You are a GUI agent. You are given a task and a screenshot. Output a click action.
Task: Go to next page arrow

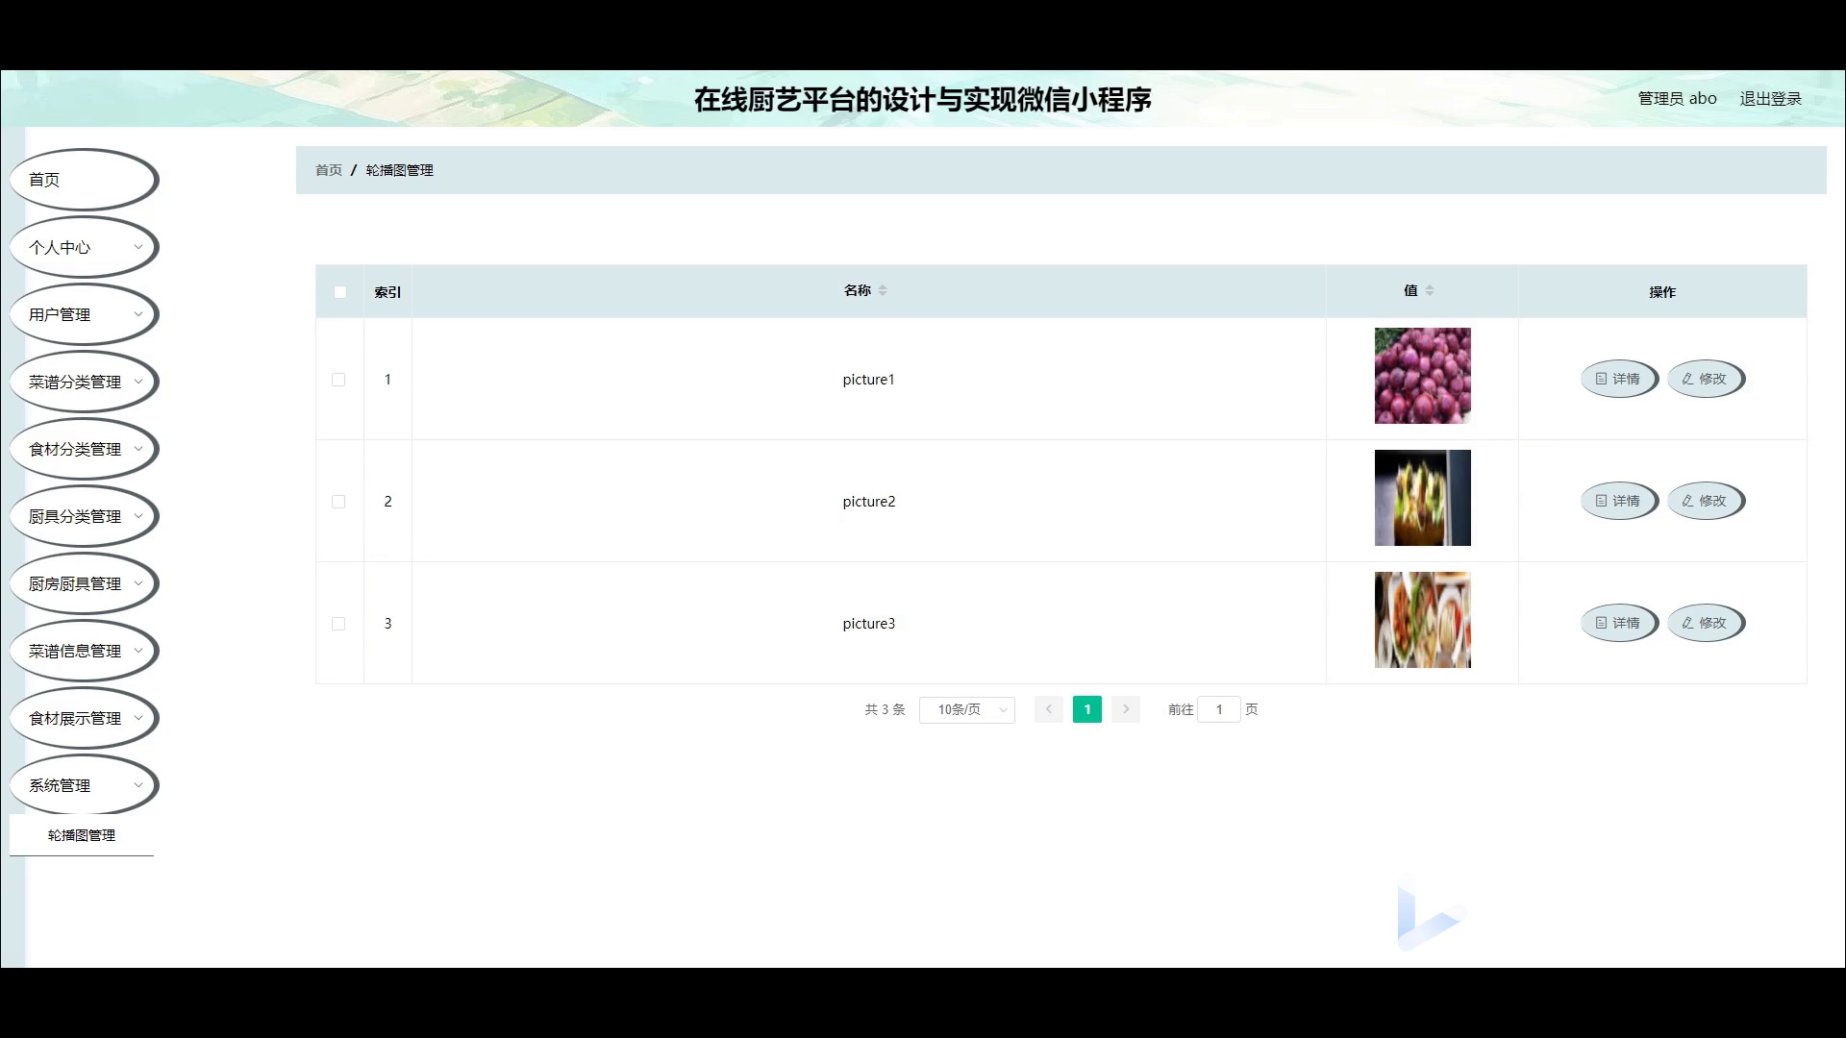(x=1126, y=709)
